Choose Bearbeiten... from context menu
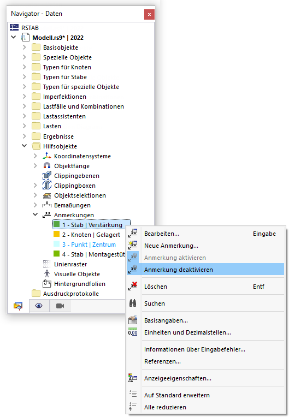 (x=205, y=234)
